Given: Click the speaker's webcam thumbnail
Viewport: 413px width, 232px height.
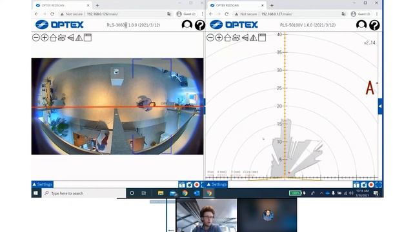Looking at the screenshot, I should 206,215.
